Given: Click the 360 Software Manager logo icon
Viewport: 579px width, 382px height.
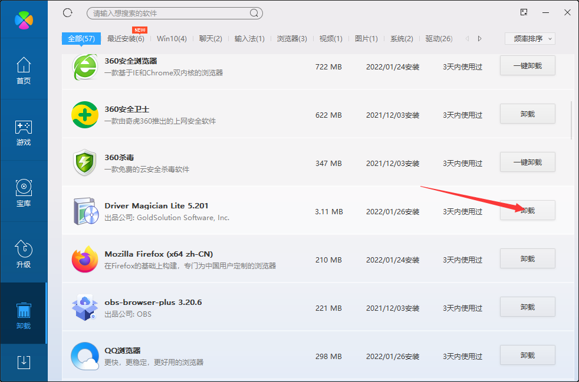Looking at the screenshot, I should point(24,20).
